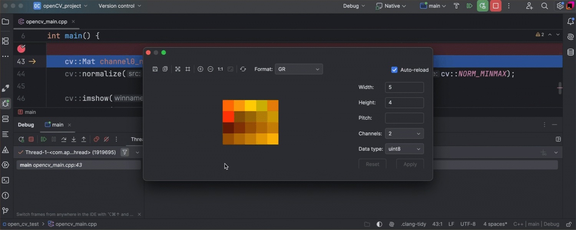
Task: Click the Mute Breakpoints icon
Action: [x=106, y=139]
